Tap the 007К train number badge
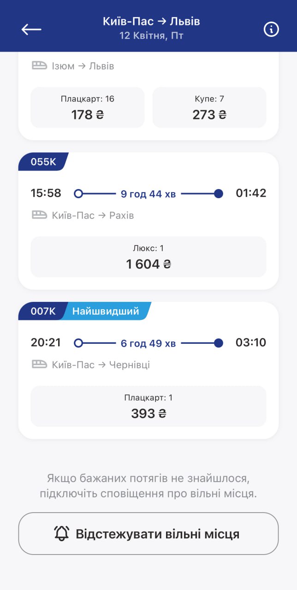 [42, 311]
